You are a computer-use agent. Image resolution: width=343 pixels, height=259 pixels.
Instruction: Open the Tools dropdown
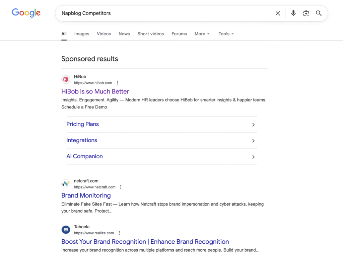[226, 34]
